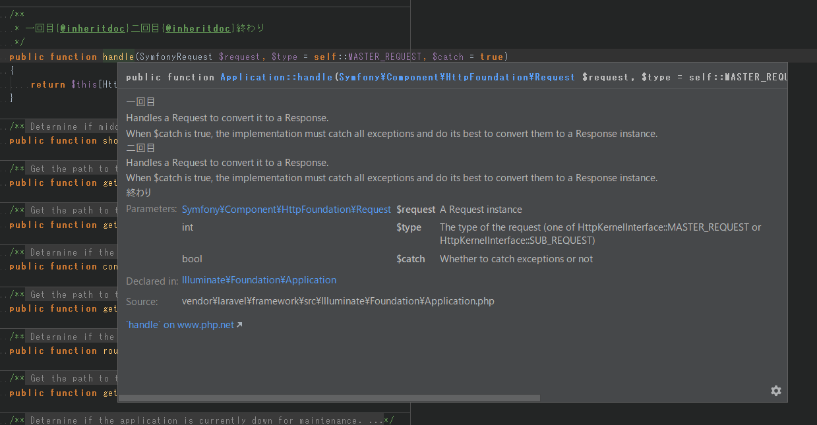Click the second @inheritdoc tag in the comment
Image resolution: width=817 pixels, height=425 pixels.
coord(198,28)
